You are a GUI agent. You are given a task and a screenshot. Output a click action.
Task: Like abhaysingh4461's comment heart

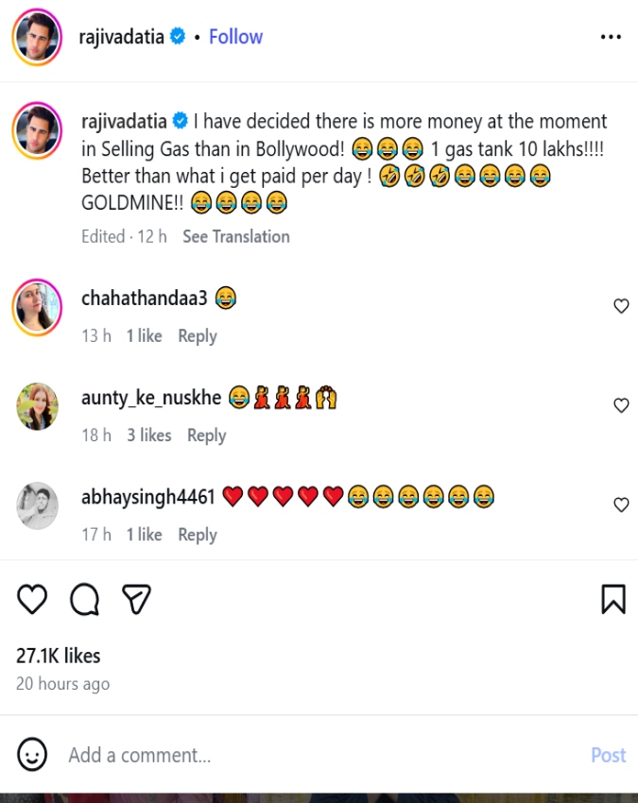621,504
